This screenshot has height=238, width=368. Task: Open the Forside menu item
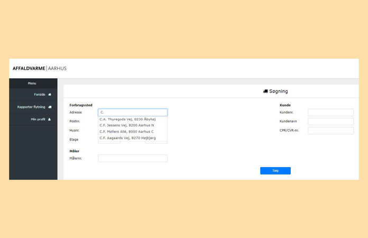click(x=33, y=95)
